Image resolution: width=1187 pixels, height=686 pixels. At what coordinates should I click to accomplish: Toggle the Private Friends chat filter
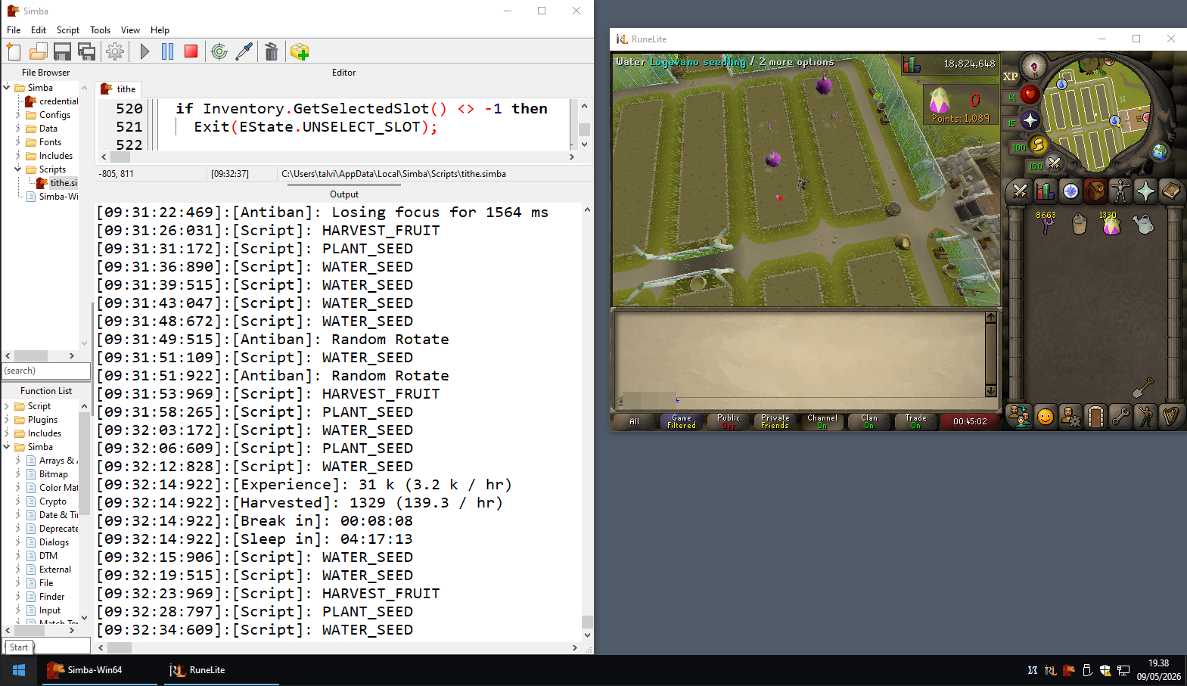click(x=775, y=422)
